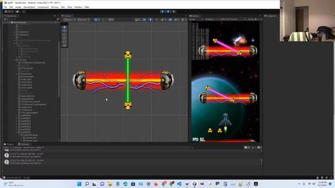Open the Gizmos menu in the Scene toolbar
This screenshot has width=335, height=188.
[x=183, y=20]
